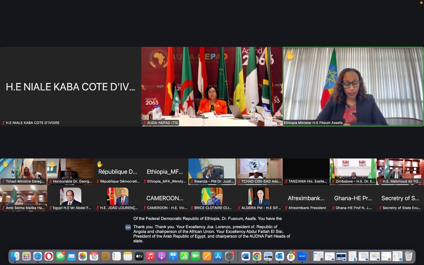This screenshot has height=265, width=424.
Task: Open Microsoft 365 app with badge 6
Action: click(x=291, y=256)
